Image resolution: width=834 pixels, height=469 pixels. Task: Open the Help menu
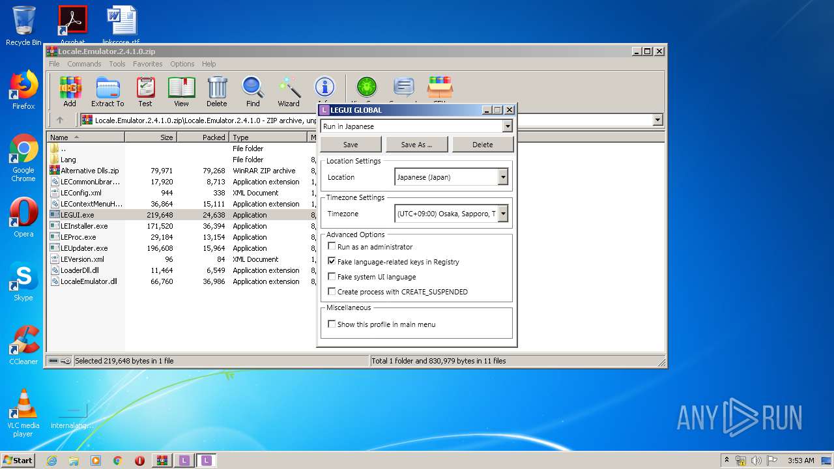click(x=208, y=64)
